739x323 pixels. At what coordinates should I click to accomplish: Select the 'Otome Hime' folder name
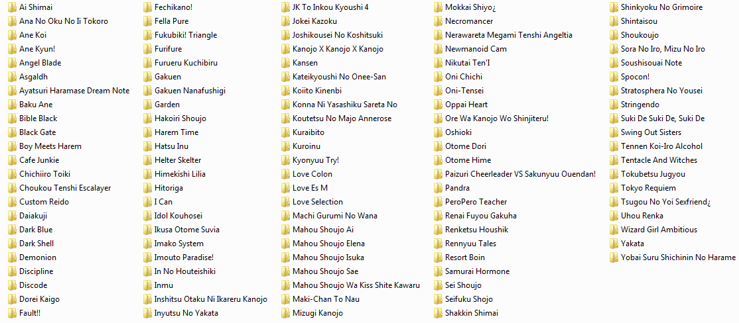[468, 160]
